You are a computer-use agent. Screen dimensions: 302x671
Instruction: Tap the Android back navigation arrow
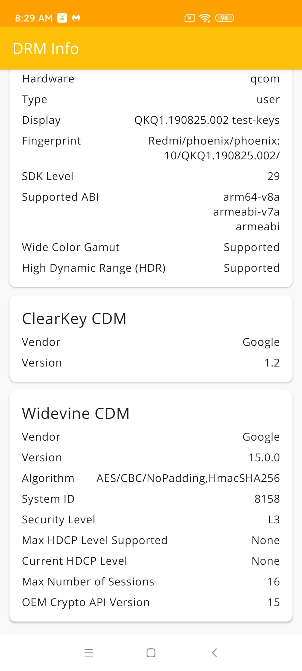(214, 653)
